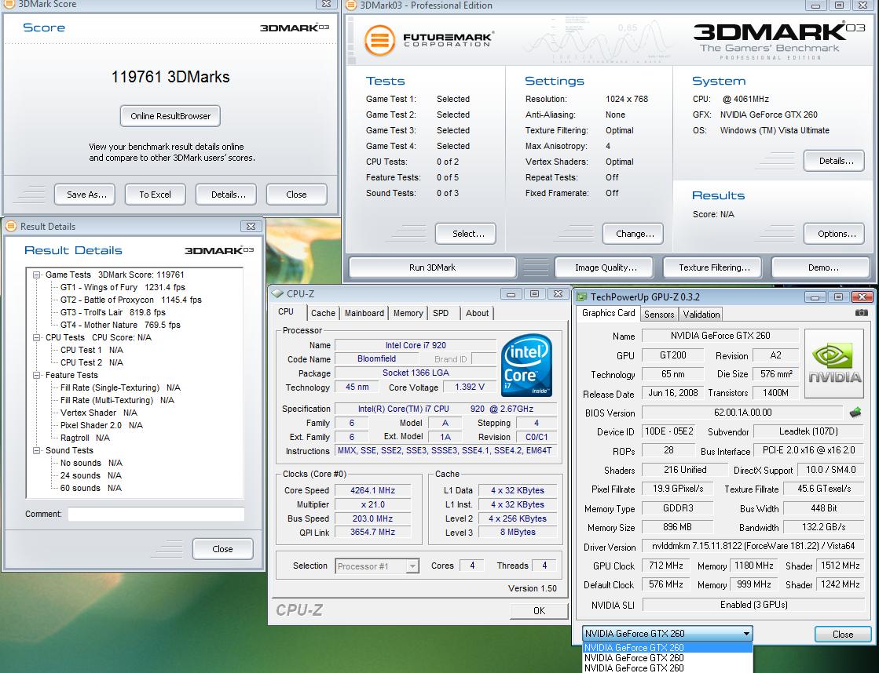Click the 119761 3DMarks score text
This screenshot has height=673, width=879.
[170, 77]
